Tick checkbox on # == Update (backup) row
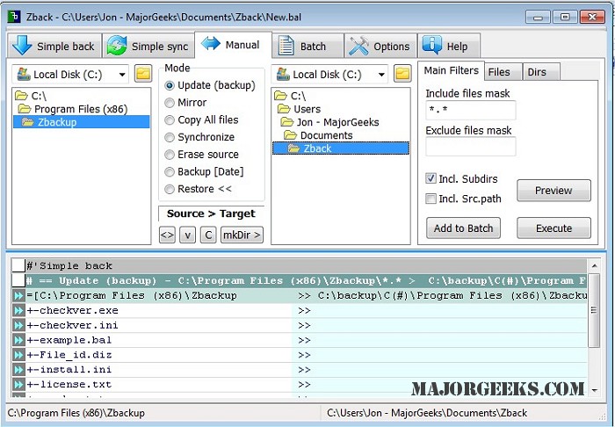The width and height of the screenshot is (615, 427). tap(18, 281)
